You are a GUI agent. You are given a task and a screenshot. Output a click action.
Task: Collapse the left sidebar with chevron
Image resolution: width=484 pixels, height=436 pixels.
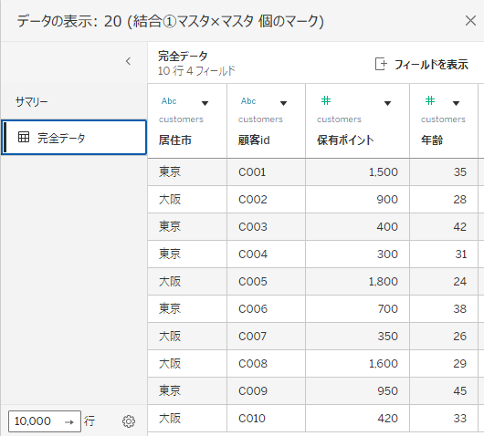129,61
